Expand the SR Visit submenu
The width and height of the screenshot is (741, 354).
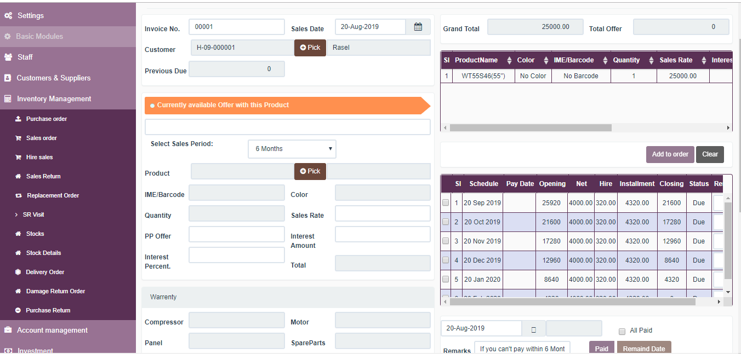[32, 214]
